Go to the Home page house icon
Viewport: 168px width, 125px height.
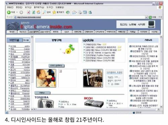point(38,12)
